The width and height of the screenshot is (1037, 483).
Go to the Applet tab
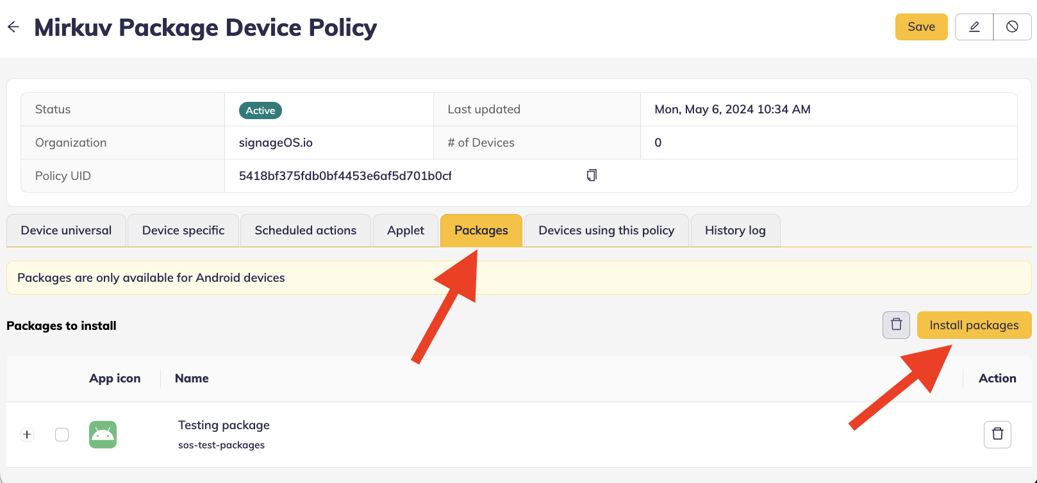[x=406, y=231]
